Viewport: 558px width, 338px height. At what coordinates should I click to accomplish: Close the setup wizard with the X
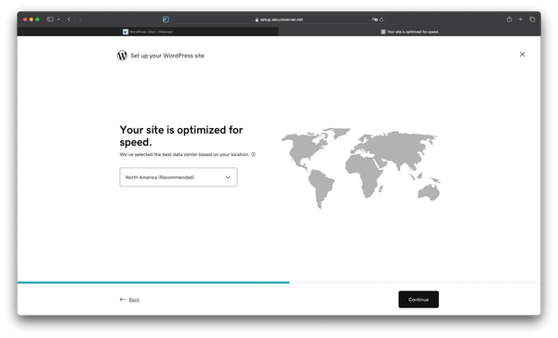(522, 55)
